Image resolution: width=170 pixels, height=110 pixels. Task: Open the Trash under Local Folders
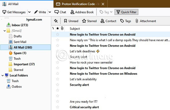coord(26,81)
